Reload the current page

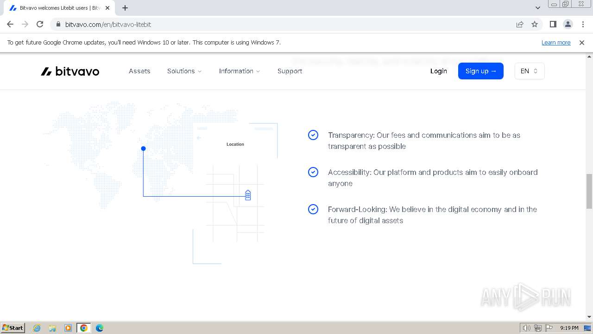click(x=40, y=24)
